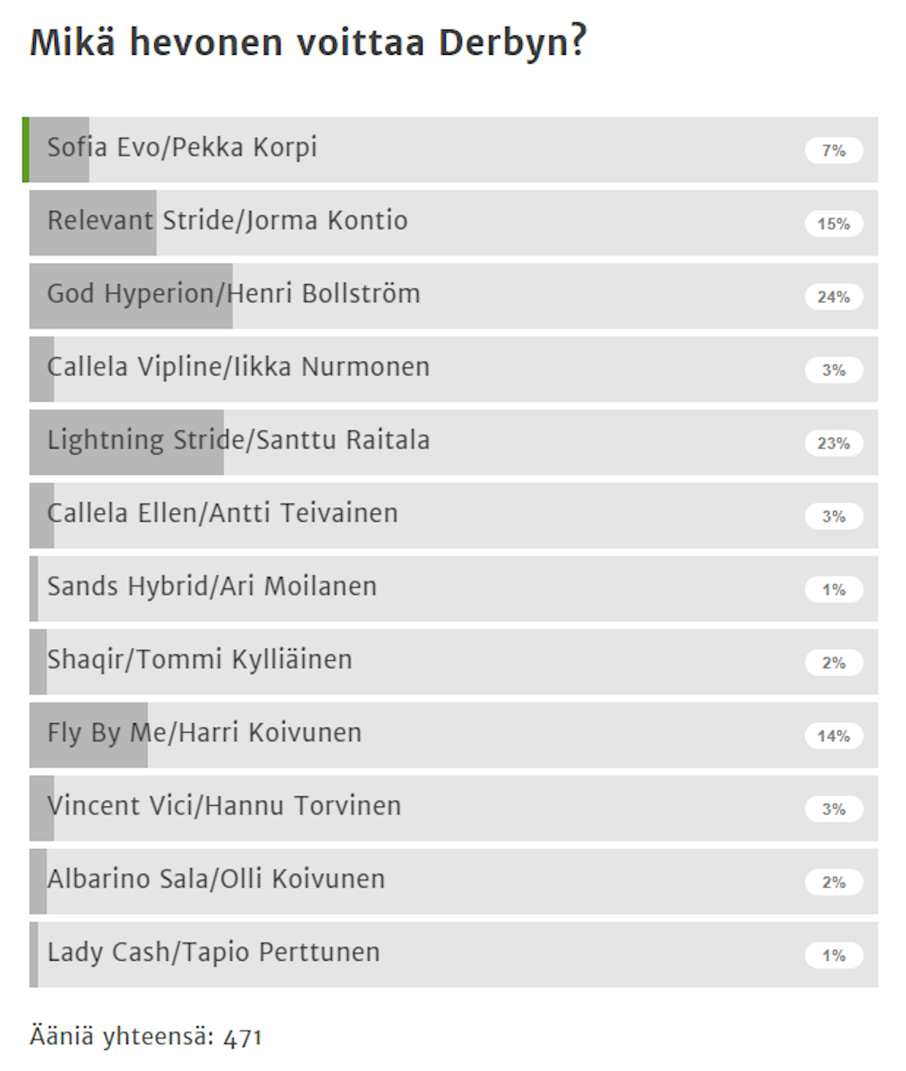Click the 24% badge for God Hyperion
This screenshot has height=1071, width=906.
(834, 297)
